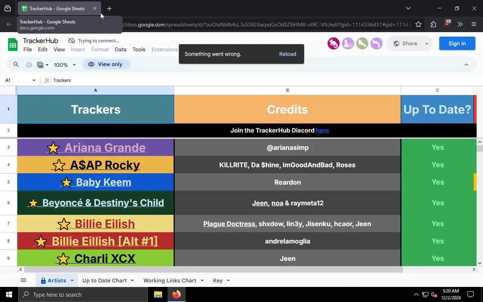The width and height of the screenshot is (483, 302).
Task: Open Windows Start menu
Action: [x=9, y=294]
